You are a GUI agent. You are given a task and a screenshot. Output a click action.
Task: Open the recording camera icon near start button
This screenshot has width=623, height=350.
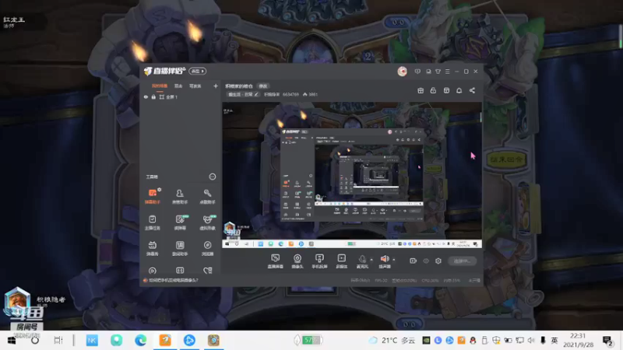pos(414,261)
